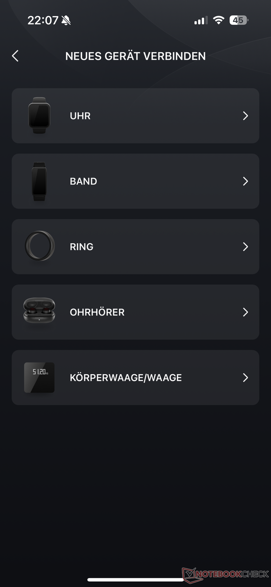Open the chevron next to KÖRPERWAAGE/WAAGE
The image size is (271, 587).
click(246, 378)
